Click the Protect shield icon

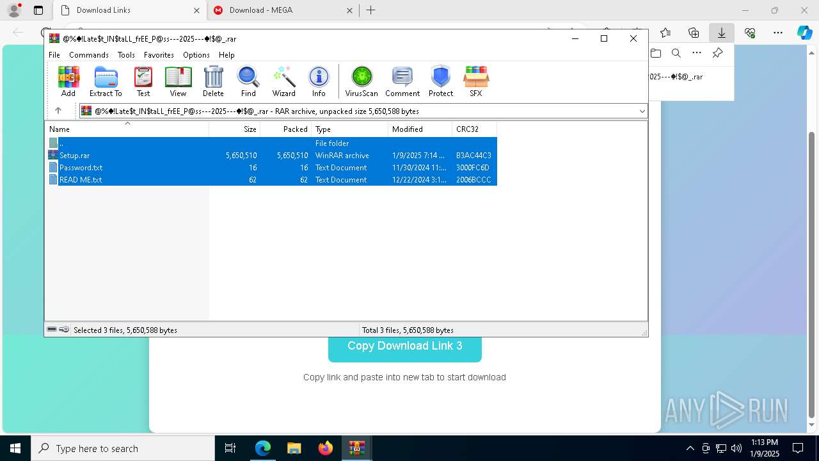(441, 81)
